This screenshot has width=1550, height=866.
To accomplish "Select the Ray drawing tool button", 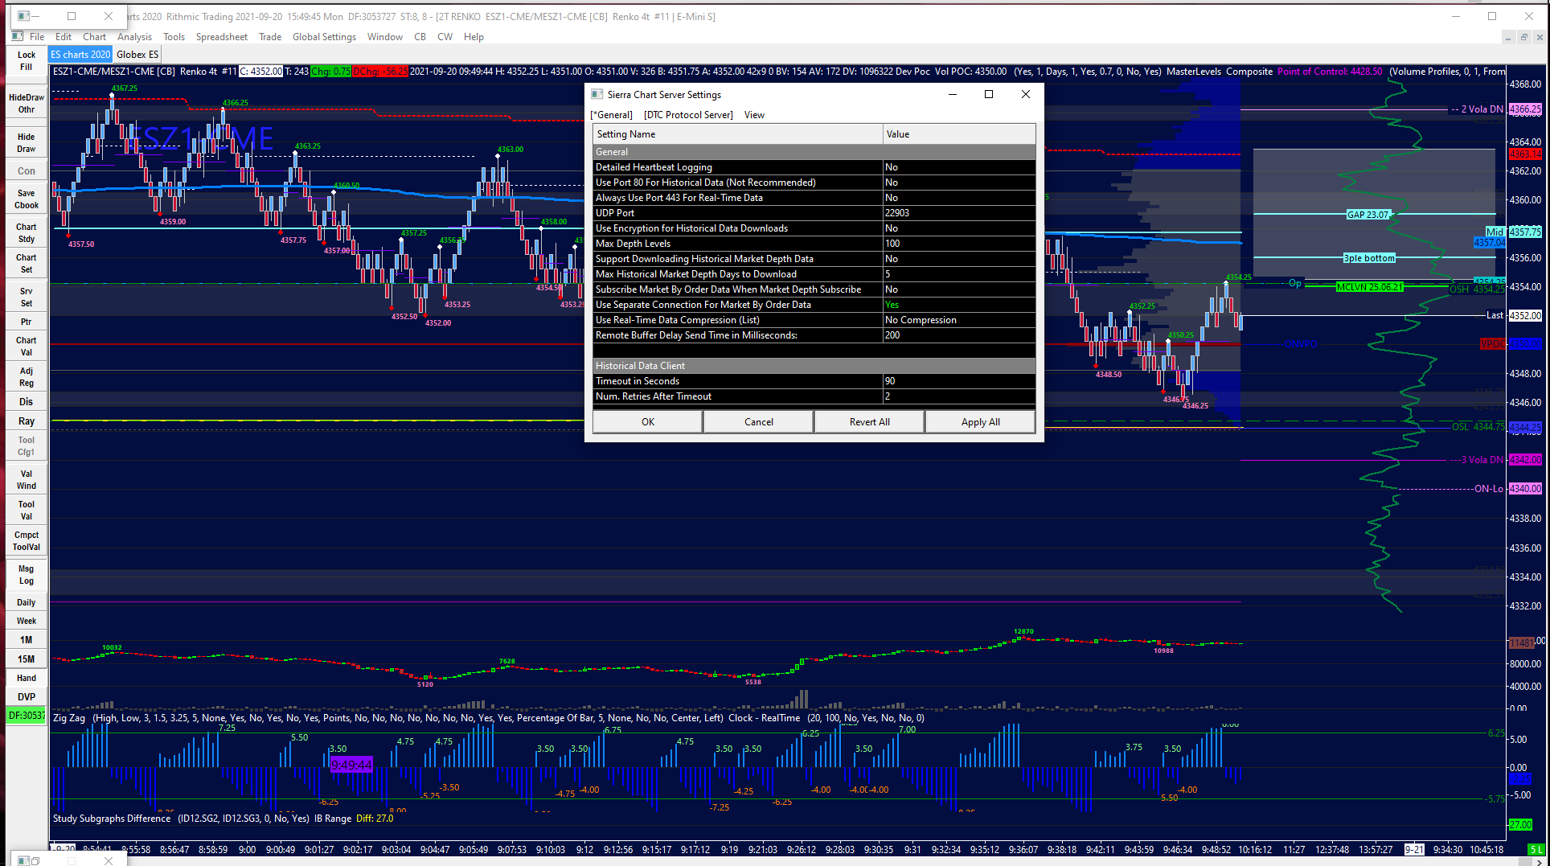I will click(x=27, y=421).
